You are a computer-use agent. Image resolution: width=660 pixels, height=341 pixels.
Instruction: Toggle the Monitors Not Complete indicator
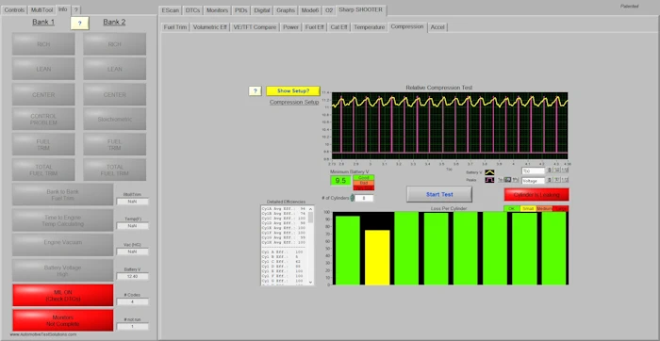tap(63, 320)
